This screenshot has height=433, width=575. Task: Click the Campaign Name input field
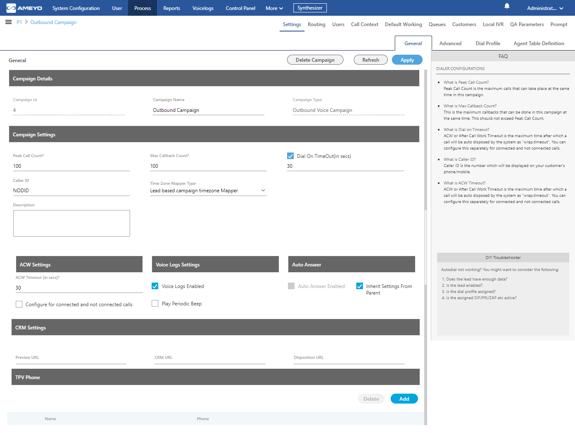pyautogui.click(x=208, y=110)
